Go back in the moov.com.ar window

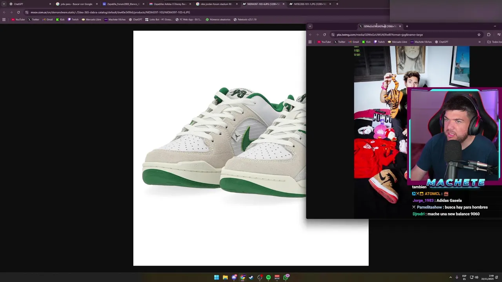pyautogui.click(x=4, y=12)
